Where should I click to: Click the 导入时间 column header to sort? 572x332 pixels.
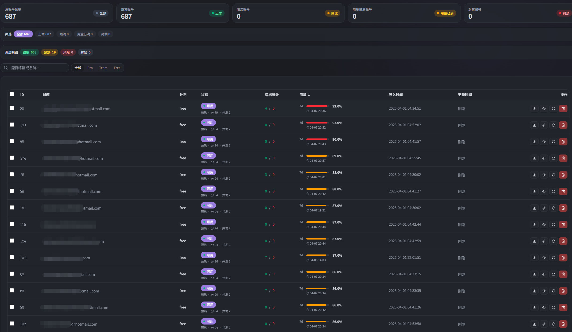[x=396, y=95]
